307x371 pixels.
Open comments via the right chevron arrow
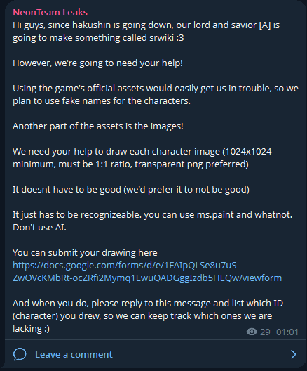click(x=293, y=354)
